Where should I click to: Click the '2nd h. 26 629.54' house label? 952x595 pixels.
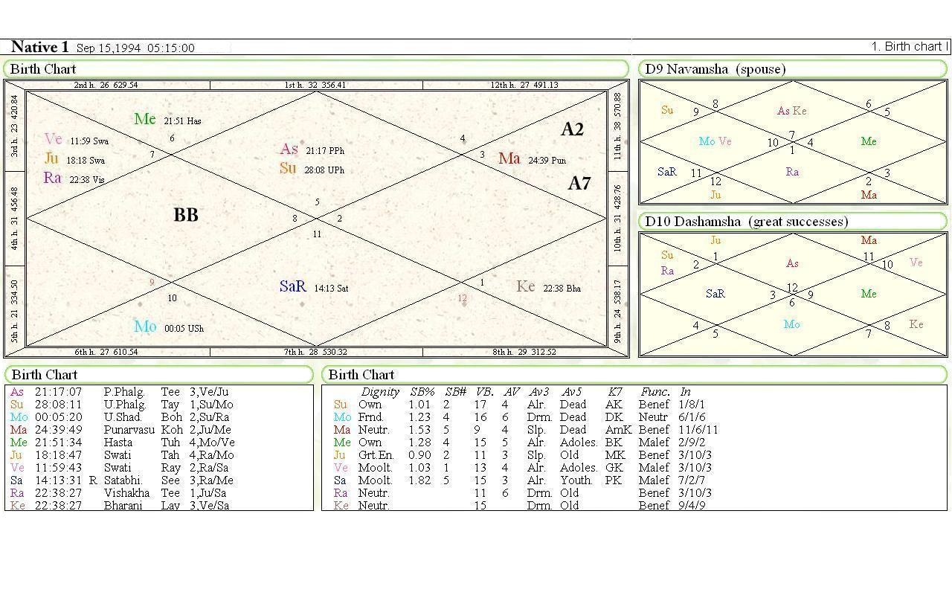[x=106, y=85]
